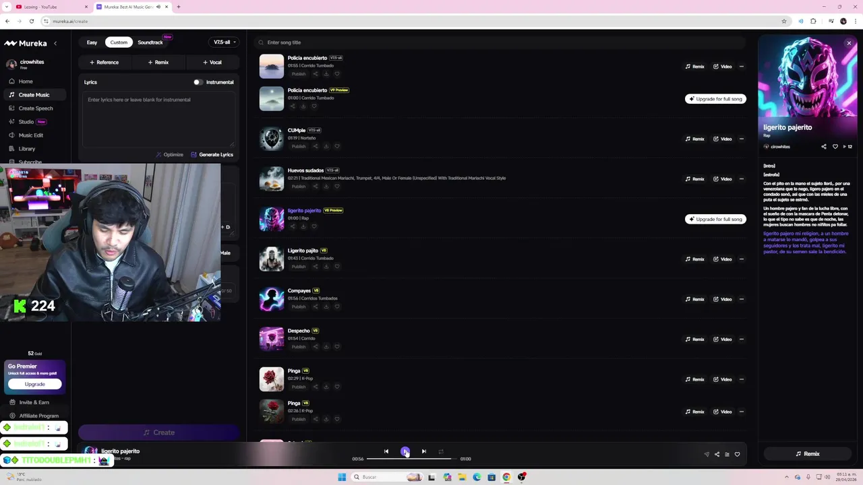This screenshot has width=863, height=485.
Task: Like the CUMple song
Action: 337,146
